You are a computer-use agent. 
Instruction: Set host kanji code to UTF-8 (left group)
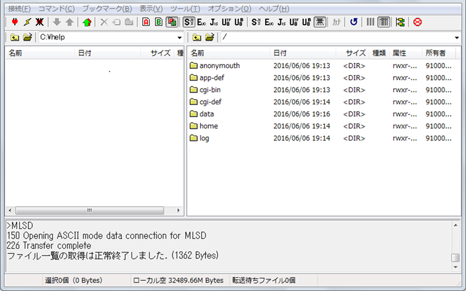point(226,22)
